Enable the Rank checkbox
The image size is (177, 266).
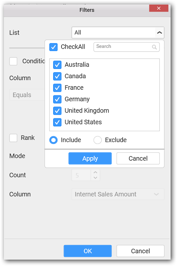13,138
